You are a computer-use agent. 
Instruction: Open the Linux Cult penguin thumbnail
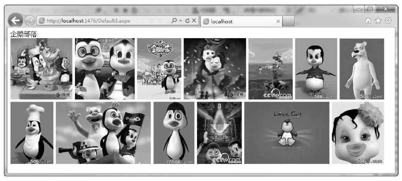(286, 133)
